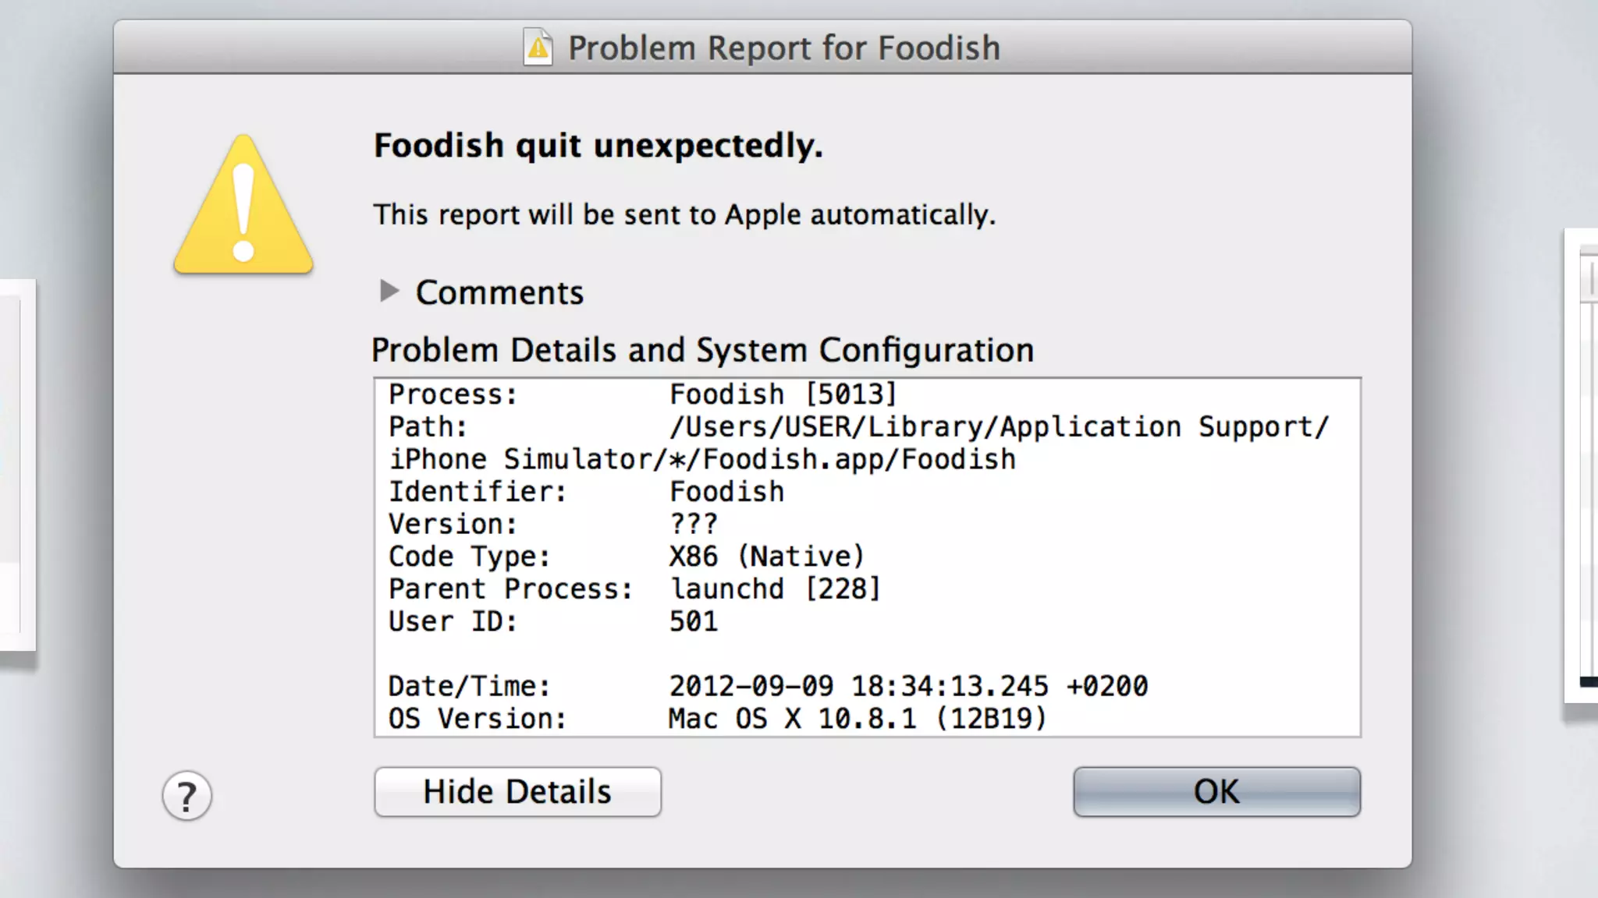Click the OK button

tap(1216, 792)
